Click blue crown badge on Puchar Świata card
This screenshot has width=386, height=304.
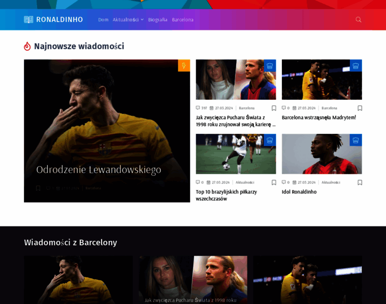(x=270, y=65)
